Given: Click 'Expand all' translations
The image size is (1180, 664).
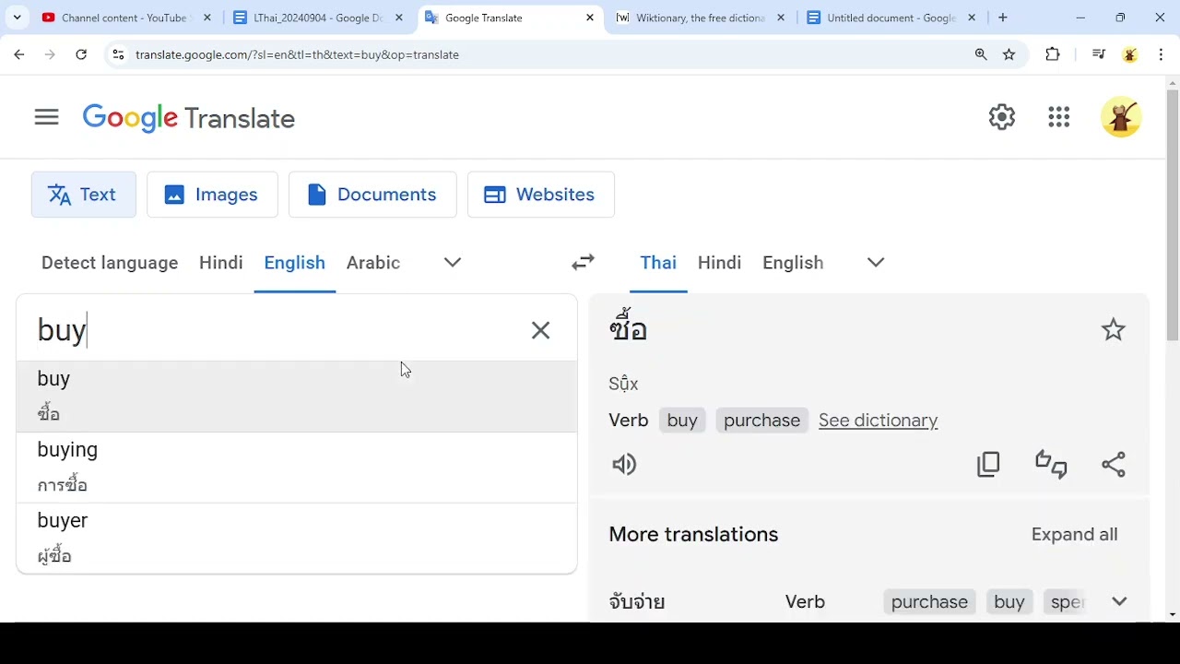Looking at the screenshot, I should tap(1074, 535).
